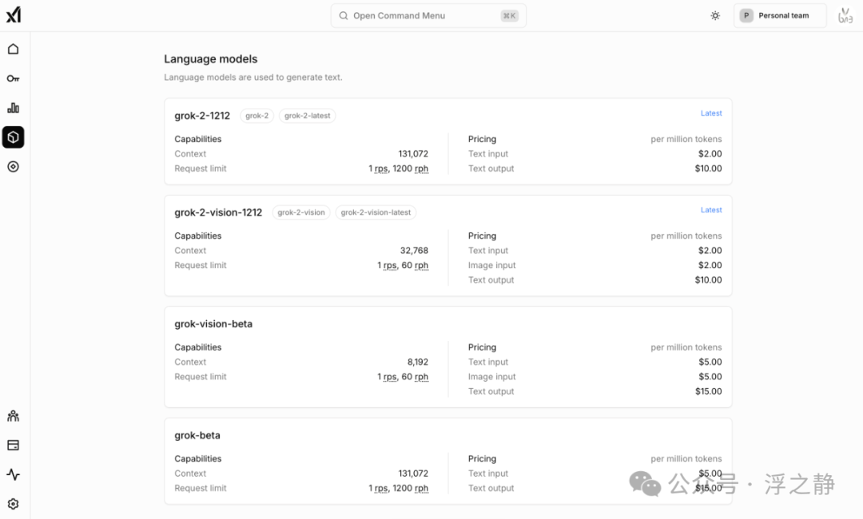This screenshot has width=863, height=519.
Task: Open the circular target sidebar icon
Action: (x=14, y=167)
